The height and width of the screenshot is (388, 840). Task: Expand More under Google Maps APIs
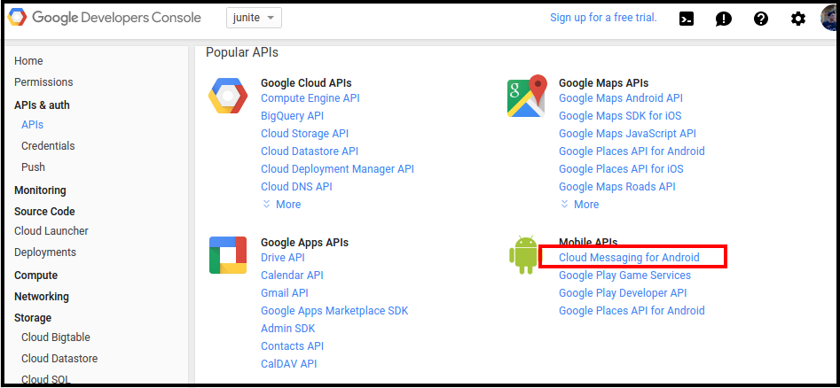click(x=580, y=205)
